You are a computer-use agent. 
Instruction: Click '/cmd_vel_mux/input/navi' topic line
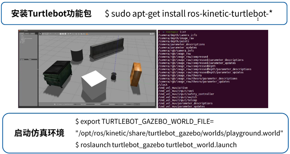point(176,91)
